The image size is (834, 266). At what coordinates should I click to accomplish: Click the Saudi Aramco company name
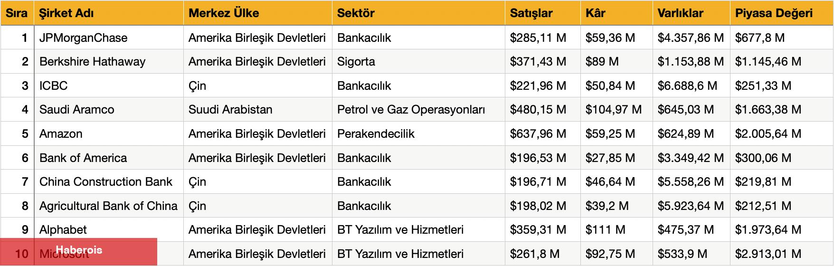click(x=77, y=109)
